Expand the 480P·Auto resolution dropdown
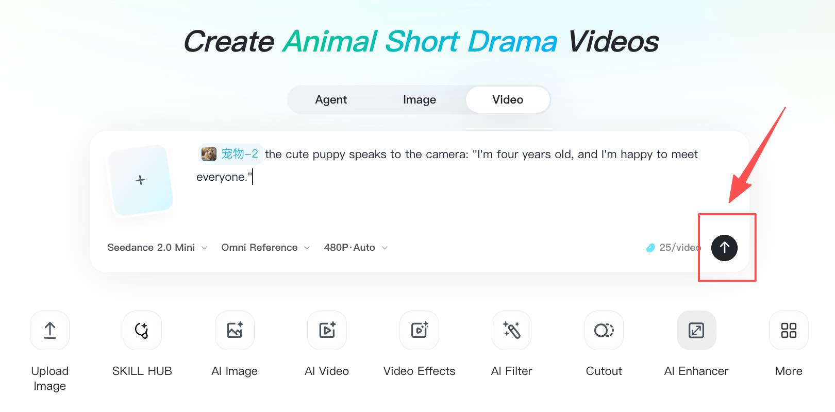Viewport: 835px width, 412px height. pyautogui.click(x=356, y=248)
